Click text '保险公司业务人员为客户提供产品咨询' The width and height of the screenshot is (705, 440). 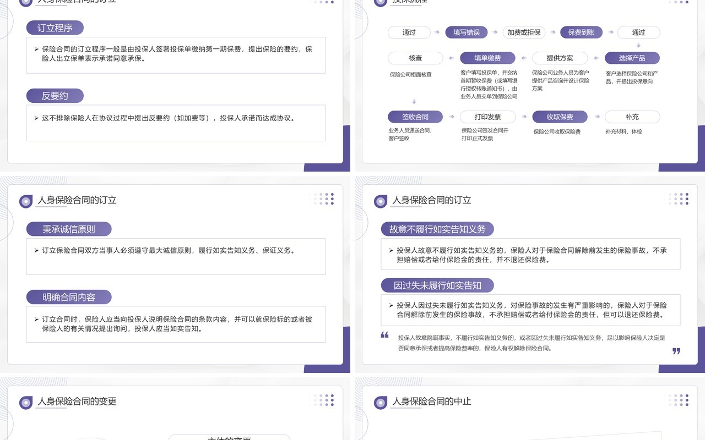coord(561,80)
